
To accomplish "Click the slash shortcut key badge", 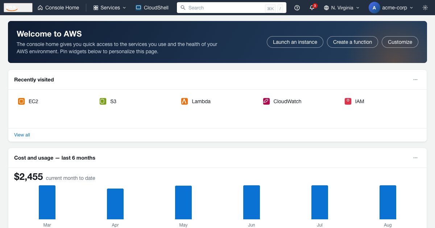I will [x=280, y=8].
